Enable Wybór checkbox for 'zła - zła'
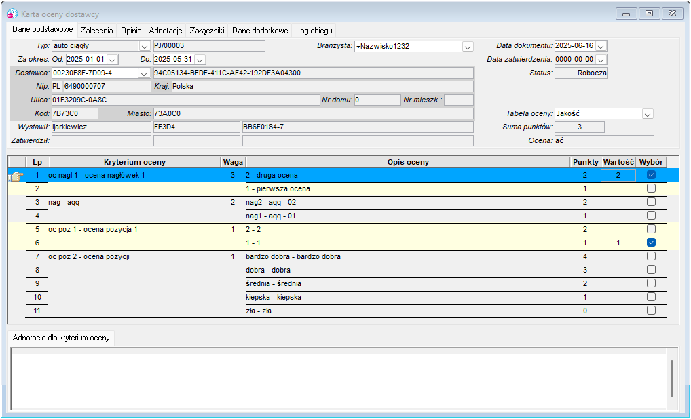691x419 pixels. tap(651, 311)
